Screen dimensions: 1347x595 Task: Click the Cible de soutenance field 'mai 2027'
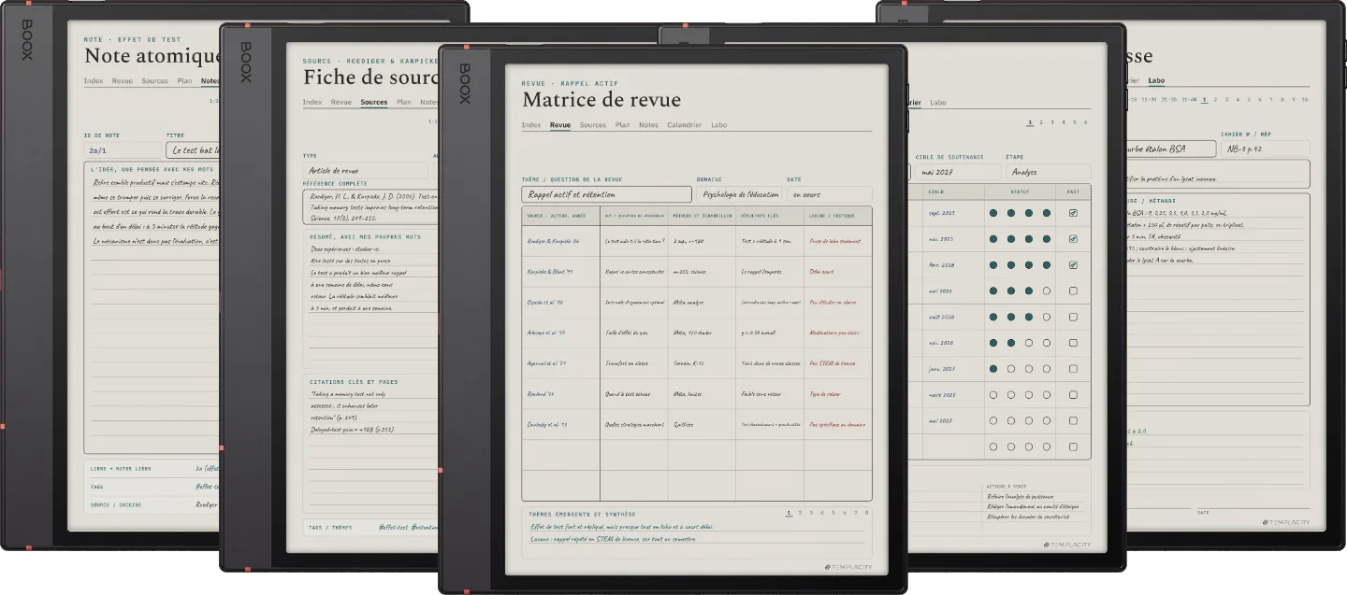[x=958, y=172]
